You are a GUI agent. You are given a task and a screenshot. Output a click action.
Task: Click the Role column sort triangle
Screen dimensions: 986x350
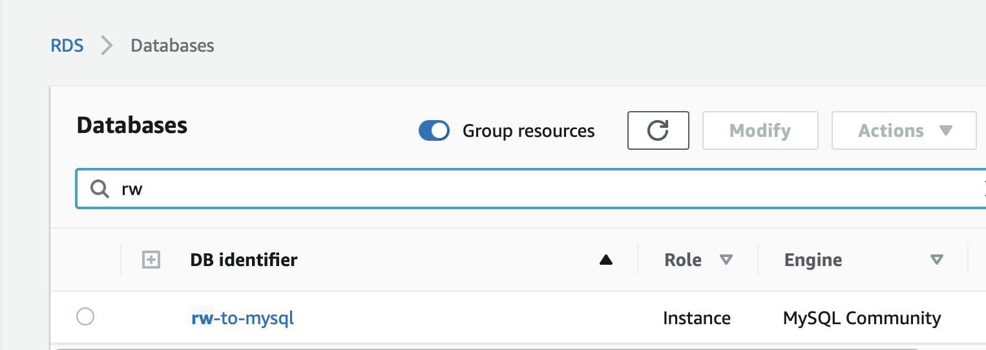point(726,260)
